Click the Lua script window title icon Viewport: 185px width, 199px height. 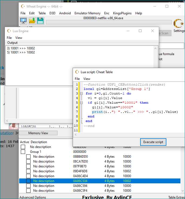(x=77, y=72)
